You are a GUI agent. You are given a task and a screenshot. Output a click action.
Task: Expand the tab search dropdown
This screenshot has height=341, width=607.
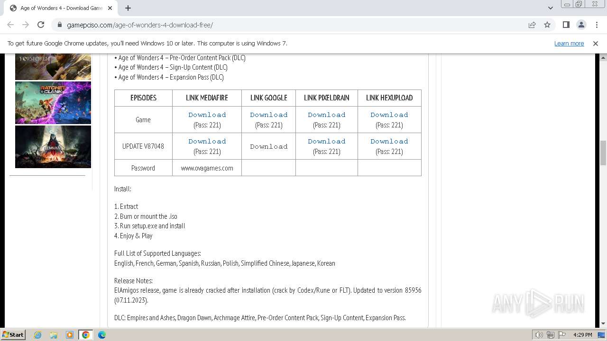(x=550, y=8)
